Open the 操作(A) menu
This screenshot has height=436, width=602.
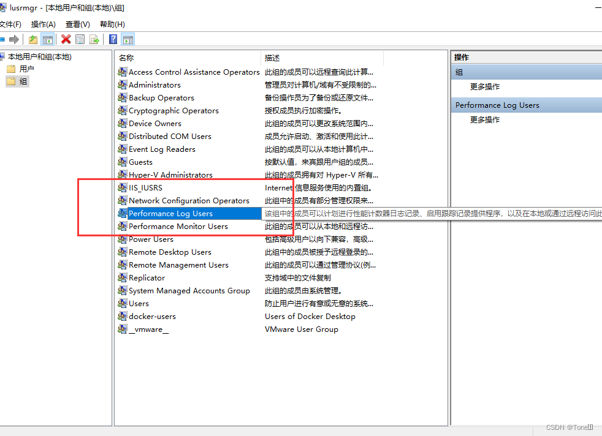[44, 24]
